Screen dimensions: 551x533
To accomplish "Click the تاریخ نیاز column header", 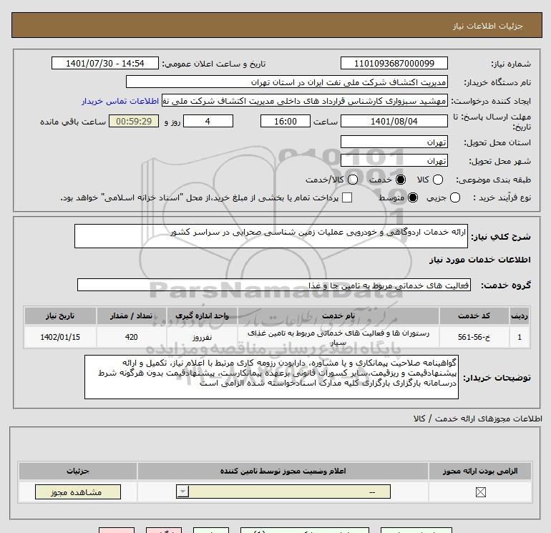I will tap(60, 316).
